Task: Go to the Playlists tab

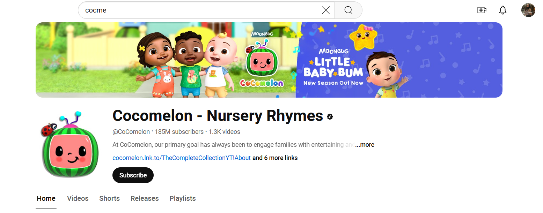Action: [x=182, y=198]
